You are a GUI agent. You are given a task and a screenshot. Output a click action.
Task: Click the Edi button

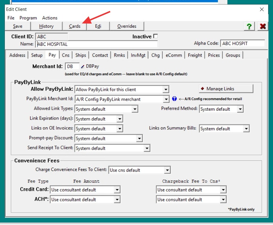tap(98, 26)
